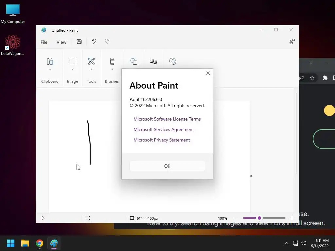335x251 pixels.
Task: Open Windows Start menu
Action: 10,243
